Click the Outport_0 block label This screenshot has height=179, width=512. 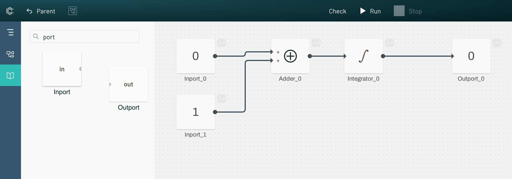(471, 79)
